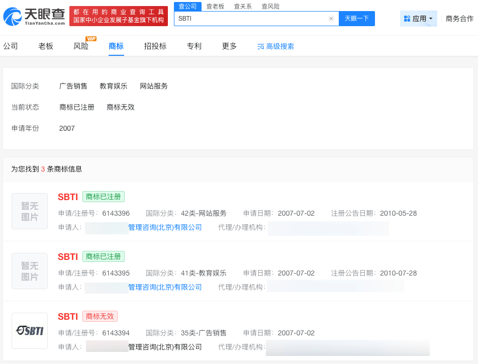Switch to the 查老板 search tab

click(x=216, y=7)
